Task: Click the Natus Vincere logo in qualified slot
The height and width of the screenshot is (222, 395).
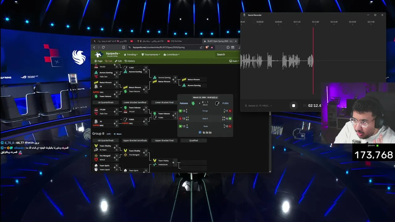Action: pos(184,80)
